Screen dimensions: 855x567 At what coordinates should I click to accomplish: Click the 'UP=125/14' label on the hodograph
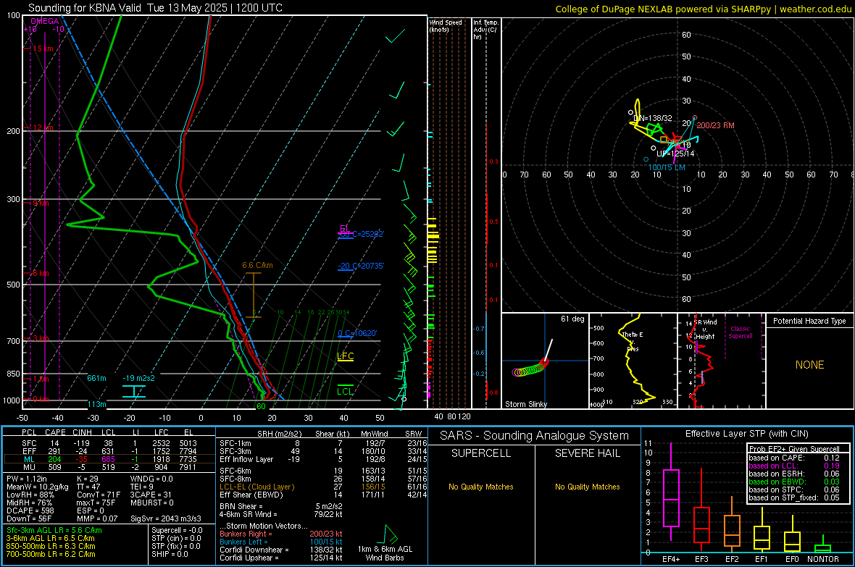pos(675,154)
